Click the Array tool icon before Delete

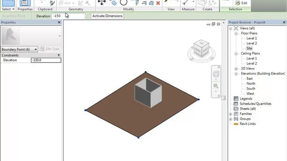(x=151, y=3)
